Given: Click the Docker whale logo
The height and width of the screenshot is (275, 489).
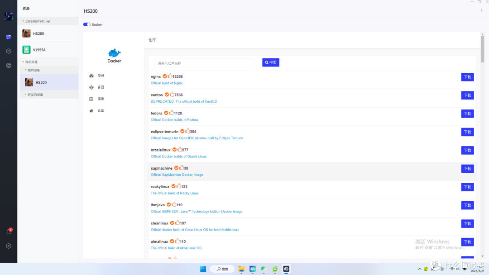Looking at the screenshot, I should click(115, 53).
